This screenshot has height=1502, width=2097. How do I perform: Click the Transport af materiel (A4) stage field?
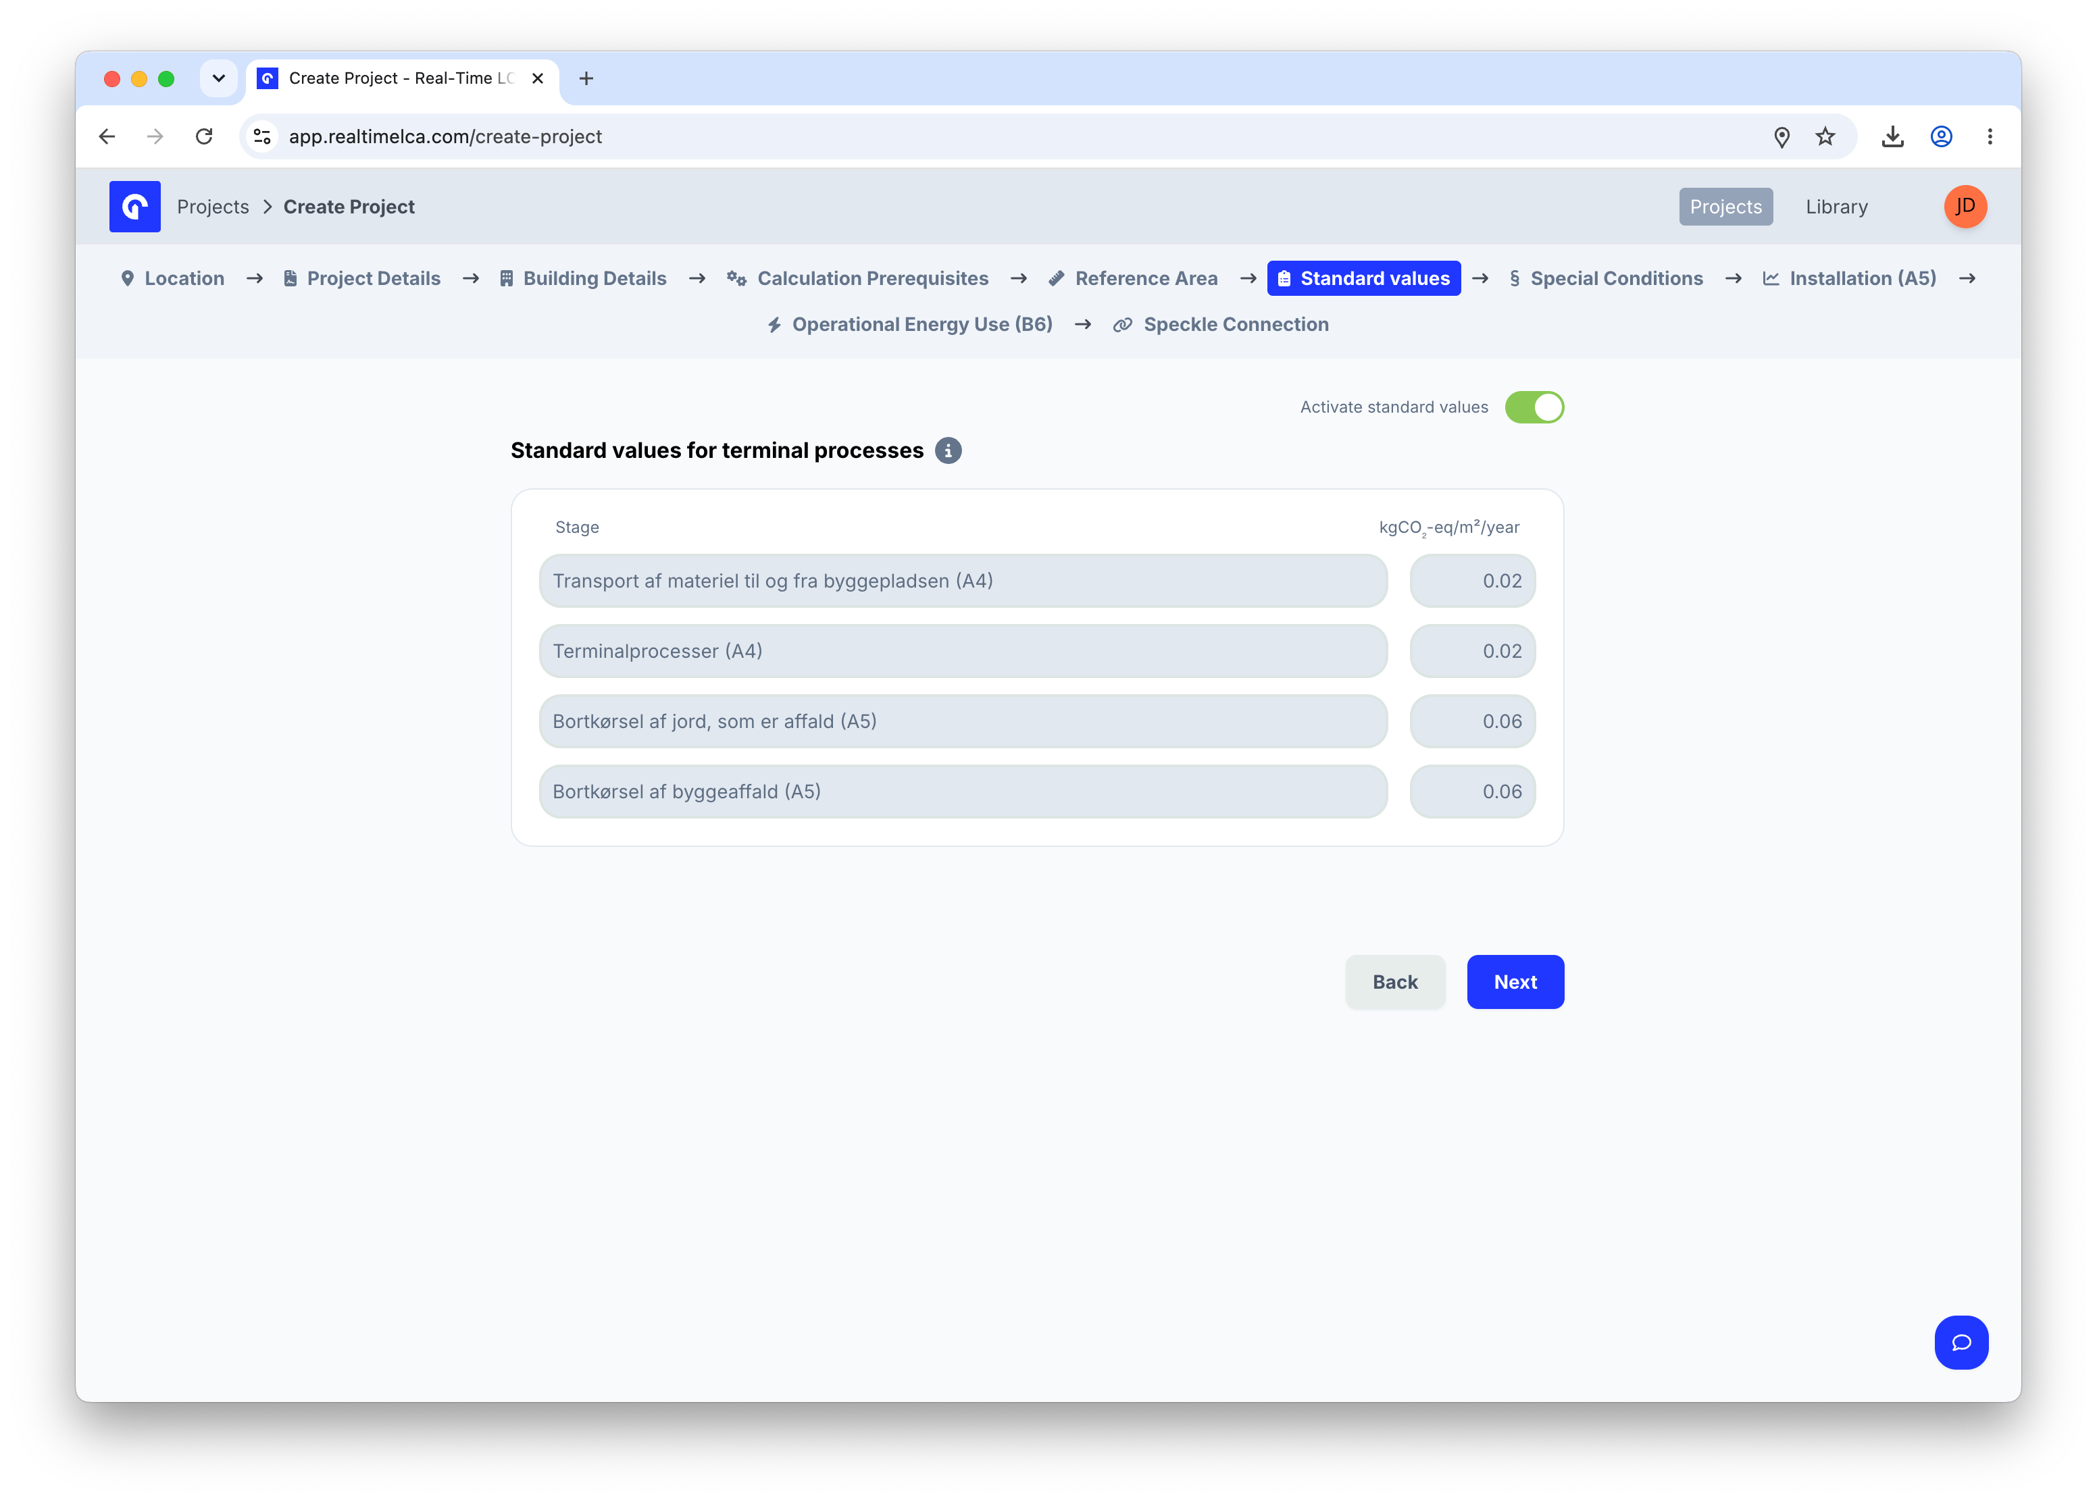tap(963, 580)
